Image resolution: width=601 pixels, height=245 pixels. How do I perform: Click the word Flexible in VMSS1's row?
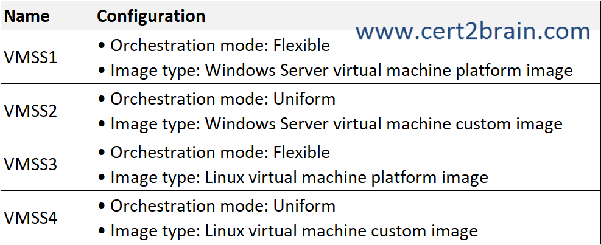[x=301, y=46]
